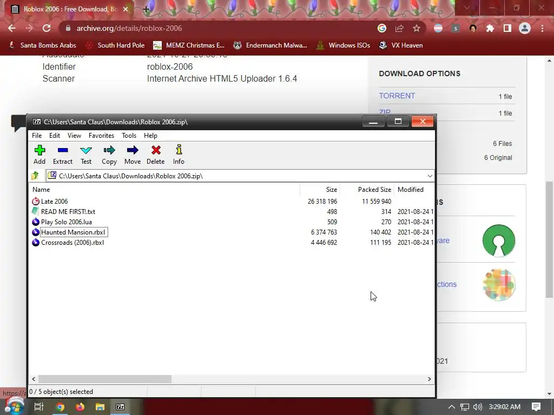554x415 pixels.
Task: Open the volume control in system tray
Action: coord(477,407)
